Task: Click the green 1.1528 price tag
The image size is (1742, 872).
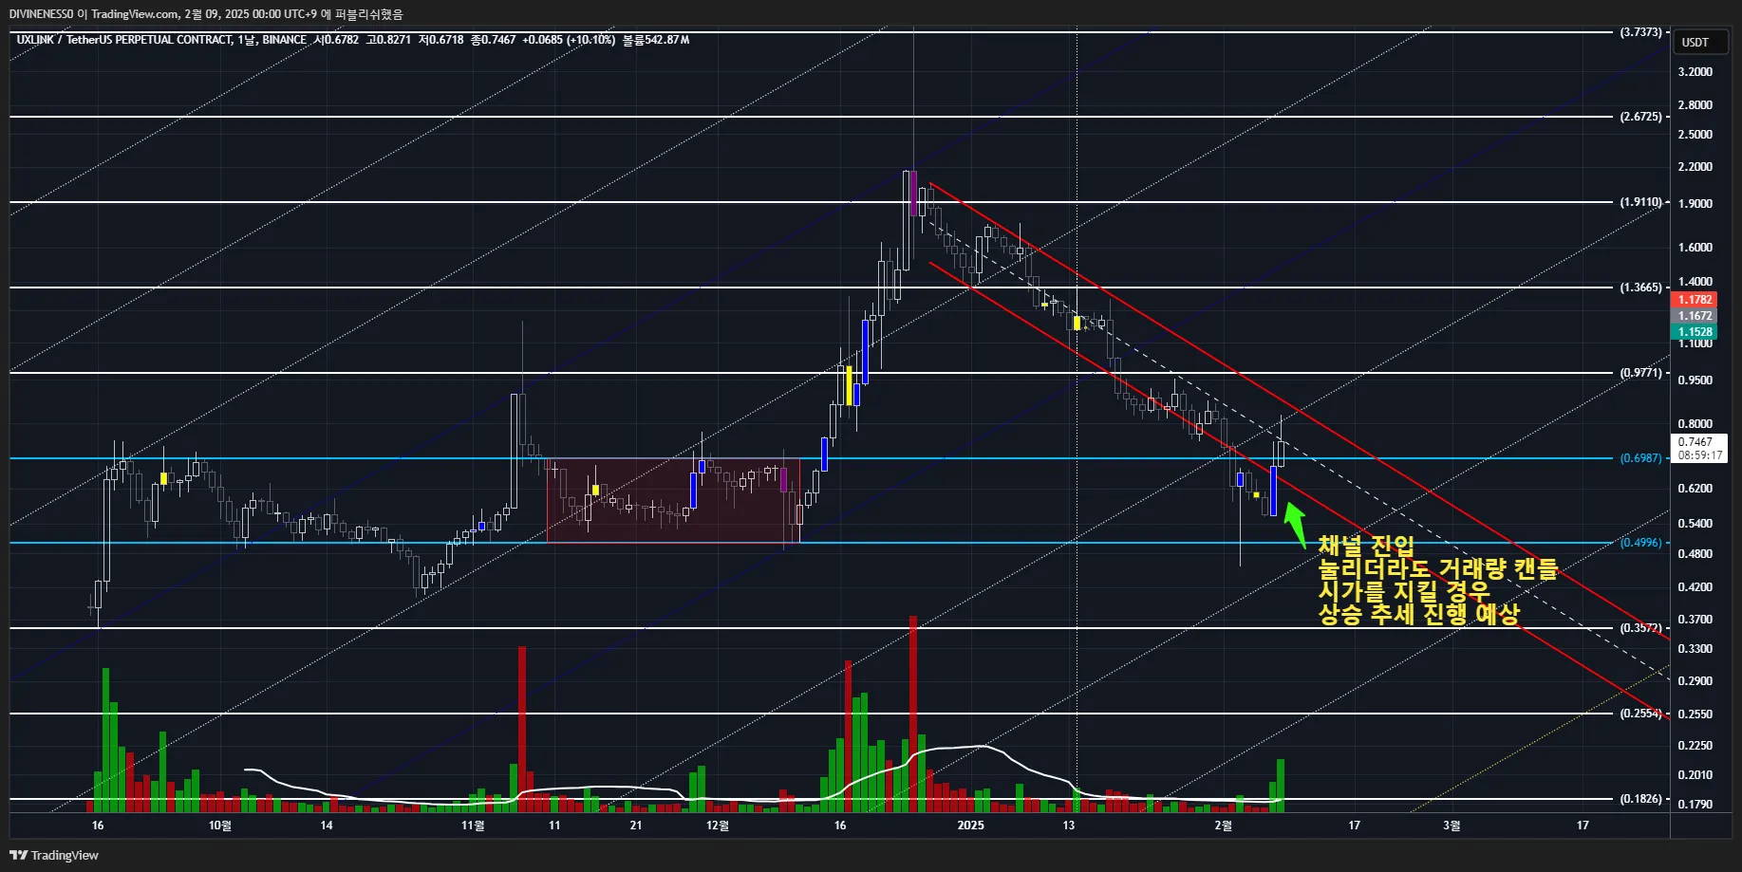Action: 1695,332
